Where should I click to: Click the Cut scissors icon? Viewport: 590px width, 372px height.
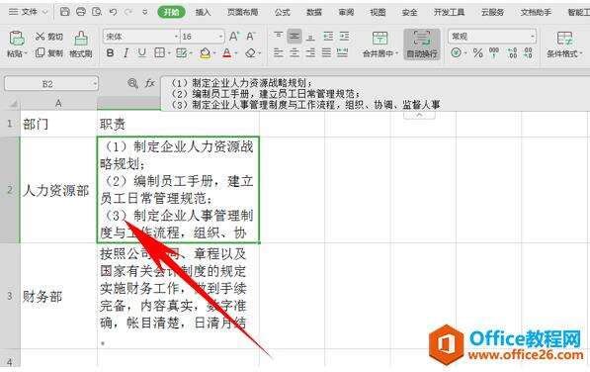41,37
